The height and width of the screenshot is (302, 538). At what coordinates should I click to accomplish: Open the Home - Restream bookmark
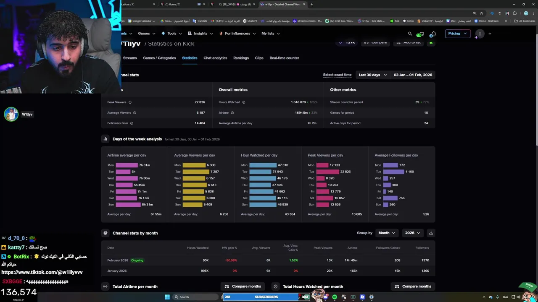pyautogui.click(x=486, y=21)
